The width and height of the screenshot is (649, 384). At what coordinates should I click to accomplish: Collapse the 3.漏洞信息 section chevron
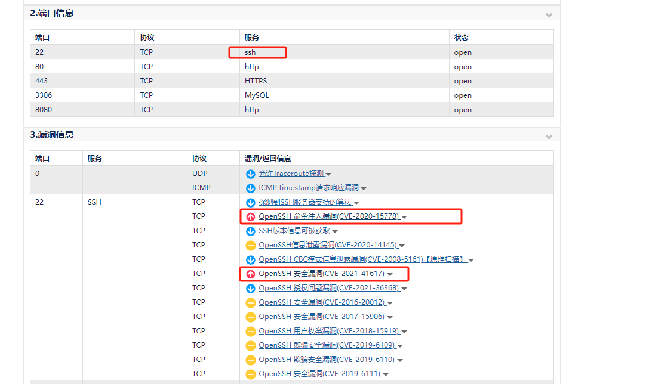[549, 137]
